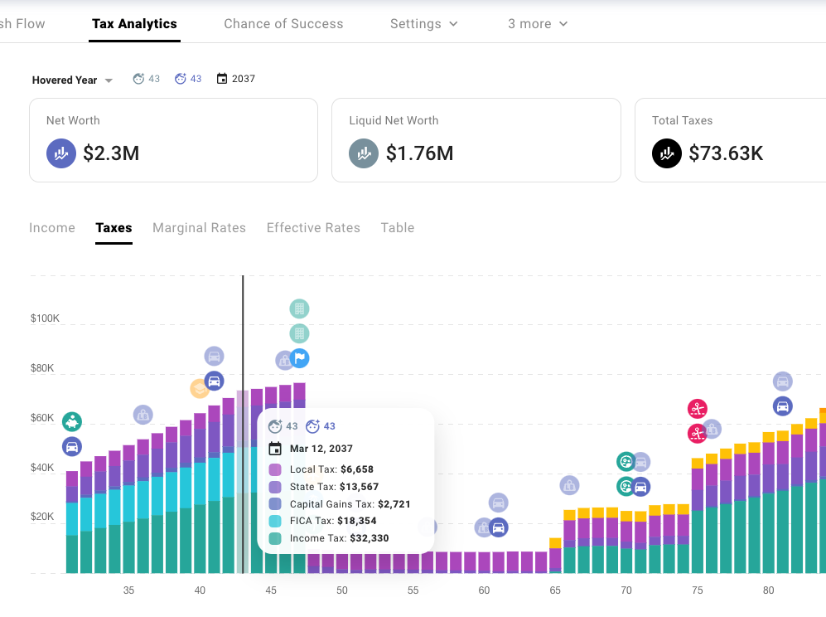The image size is (826, 617).
Task: Click the dark blue car purchase icon near age 42
Action: pyautogui.click(x=215, y=381)
